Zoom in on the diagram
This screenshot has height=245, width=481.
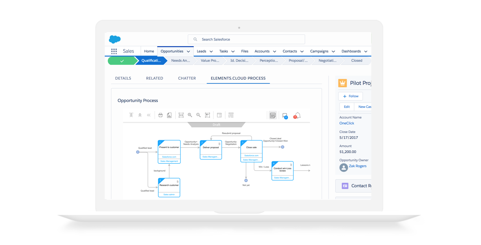point(190,115)
